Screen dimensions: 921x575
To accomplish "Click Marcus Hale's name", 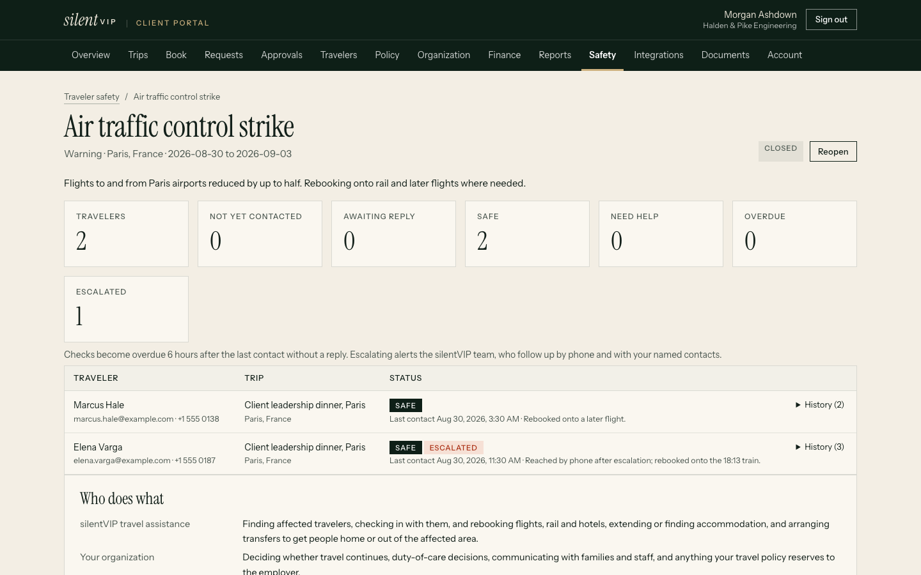I will pyautogui.click(x=98, y=405).
